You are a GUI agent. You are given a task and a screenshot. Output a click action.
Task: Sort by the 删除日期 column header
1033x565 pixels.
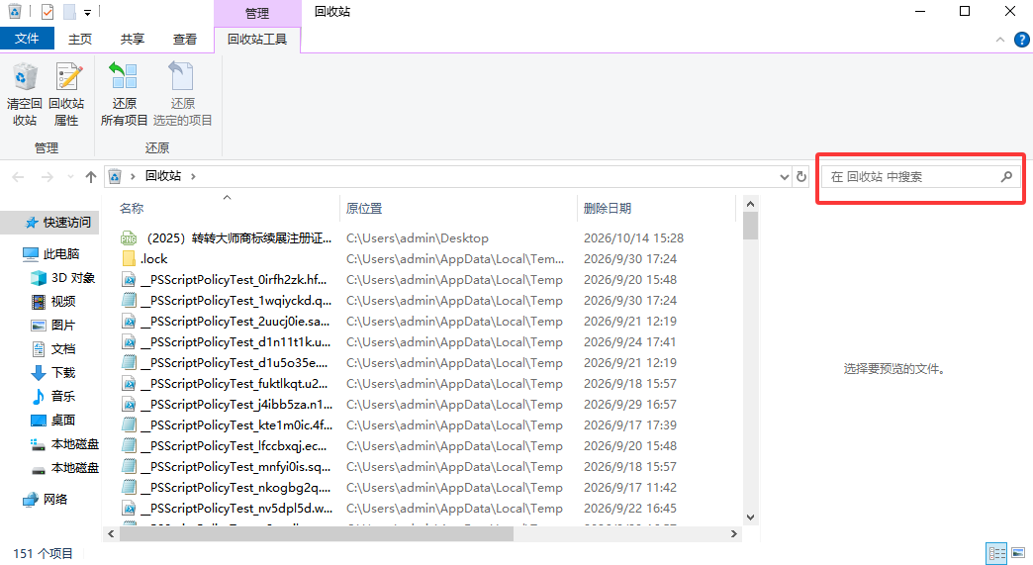point(608,208)
